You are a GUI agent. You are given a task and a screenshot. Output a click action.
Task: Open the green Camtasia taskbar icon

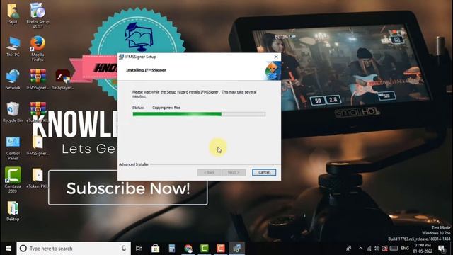(x=205, y=249)
